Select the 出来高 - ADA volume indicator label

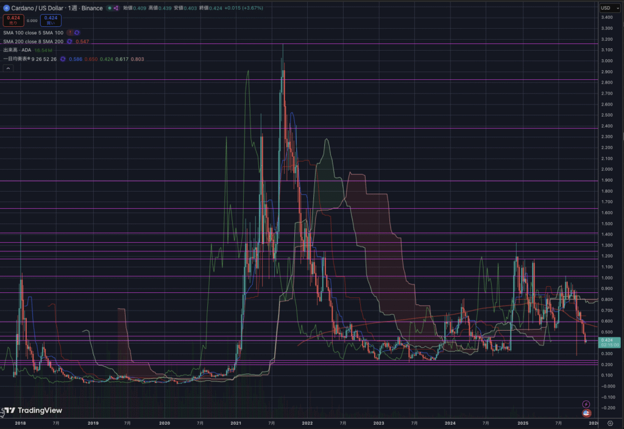pos(17,49)
